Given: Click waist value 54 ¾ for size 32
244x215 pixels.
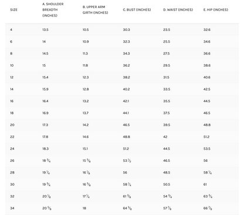Looking at the screenshot, I should click(168, 196).
